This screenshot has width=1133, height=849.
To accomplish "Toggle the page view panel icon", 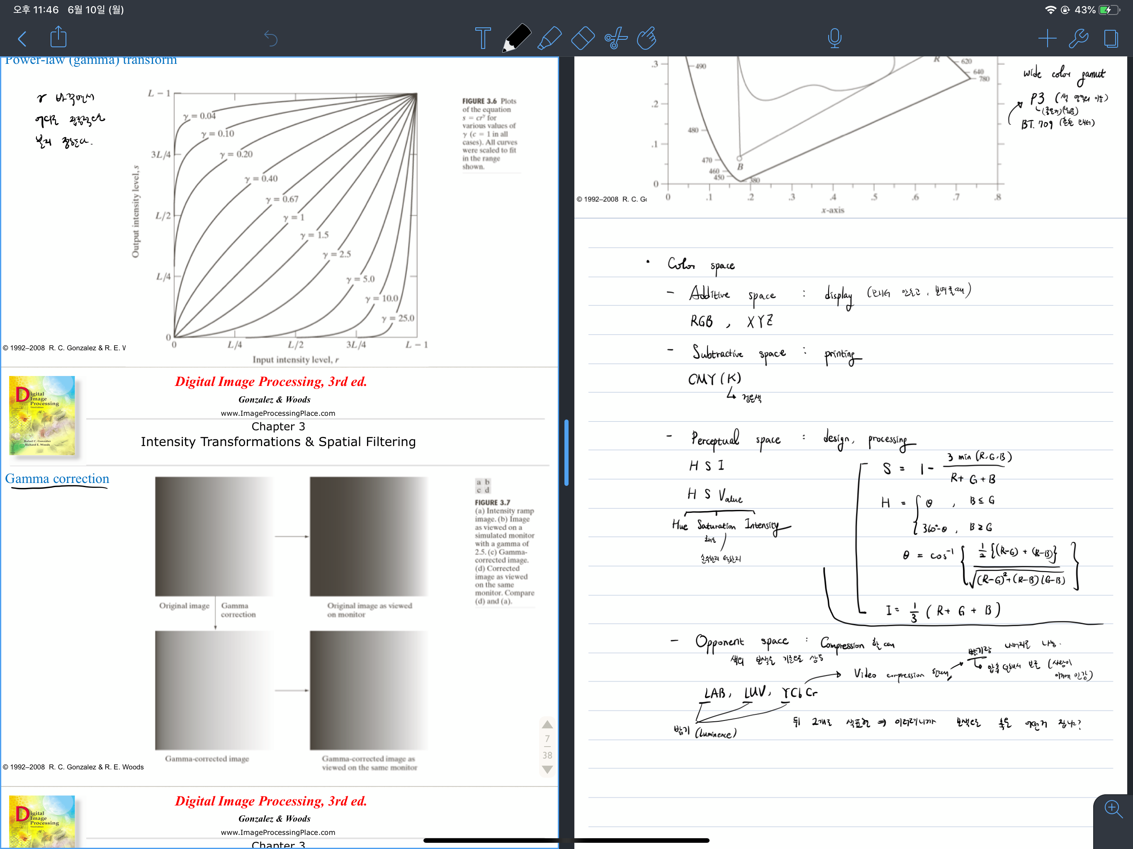I will click(1111, 39).
